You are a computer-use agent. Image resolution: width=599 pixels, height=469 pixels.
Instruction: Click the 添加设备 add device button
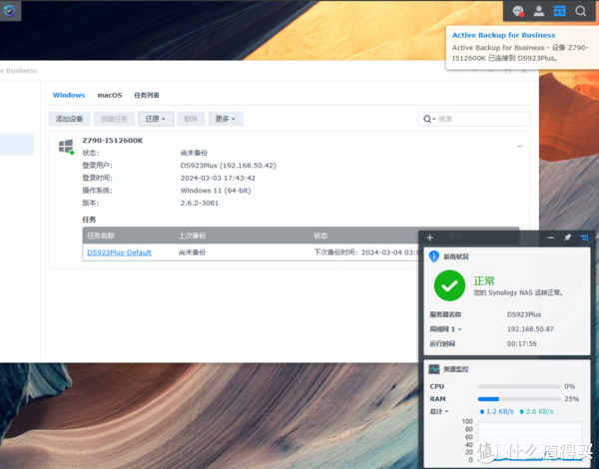[x=69, y=119]
